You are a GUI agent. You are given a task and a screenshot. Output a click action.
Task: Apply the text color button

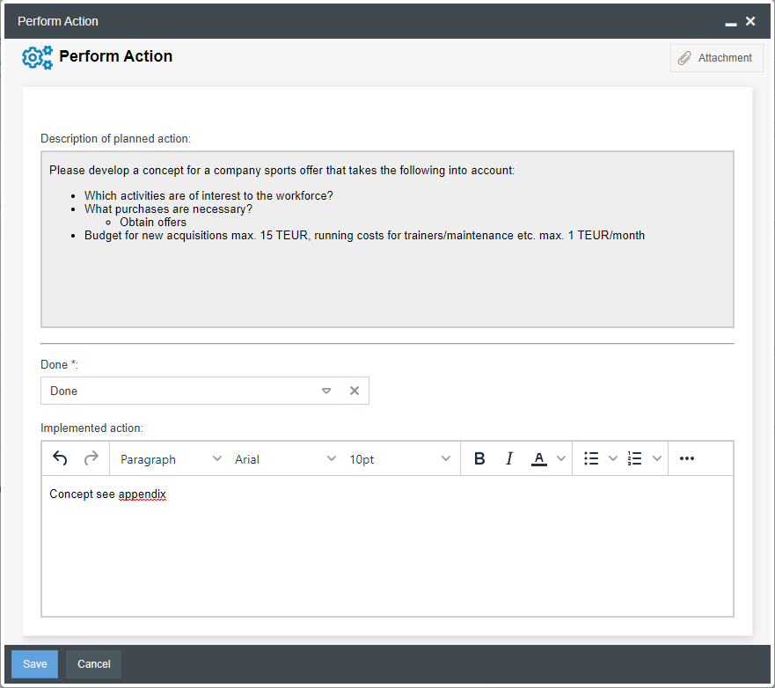(x=538, y=458)
